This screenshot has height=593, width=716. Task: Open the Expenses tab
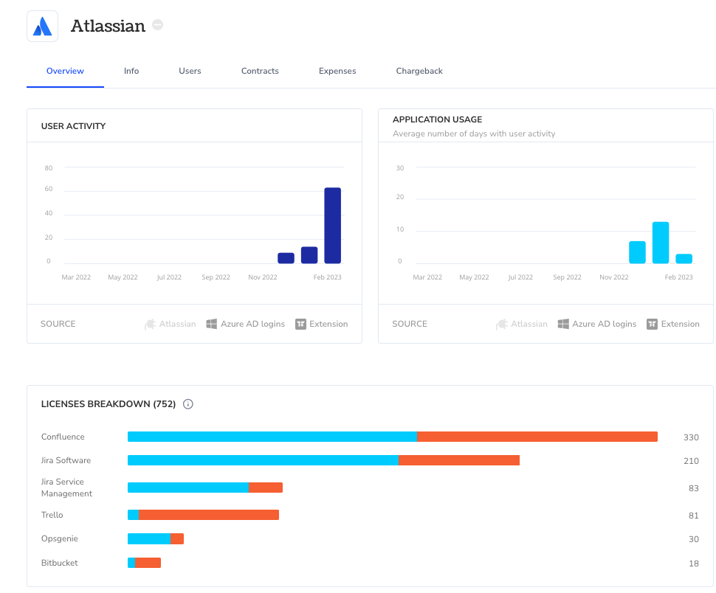pyautogui.click(x=337, y=71)
